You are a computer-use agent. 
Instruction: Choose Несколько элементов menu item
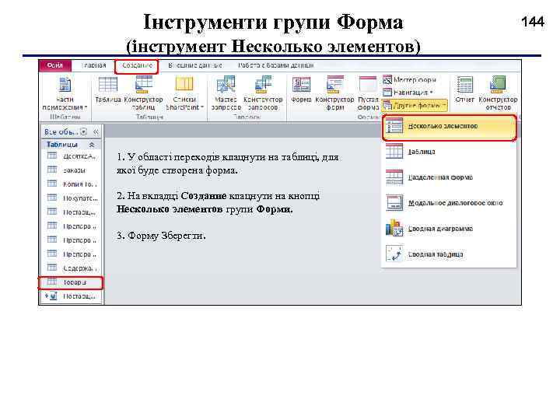click(x=450, y=127)
